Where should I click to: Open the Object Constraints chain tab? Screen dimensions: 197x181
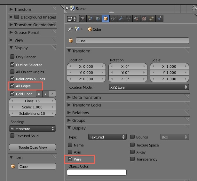point(113,19)
